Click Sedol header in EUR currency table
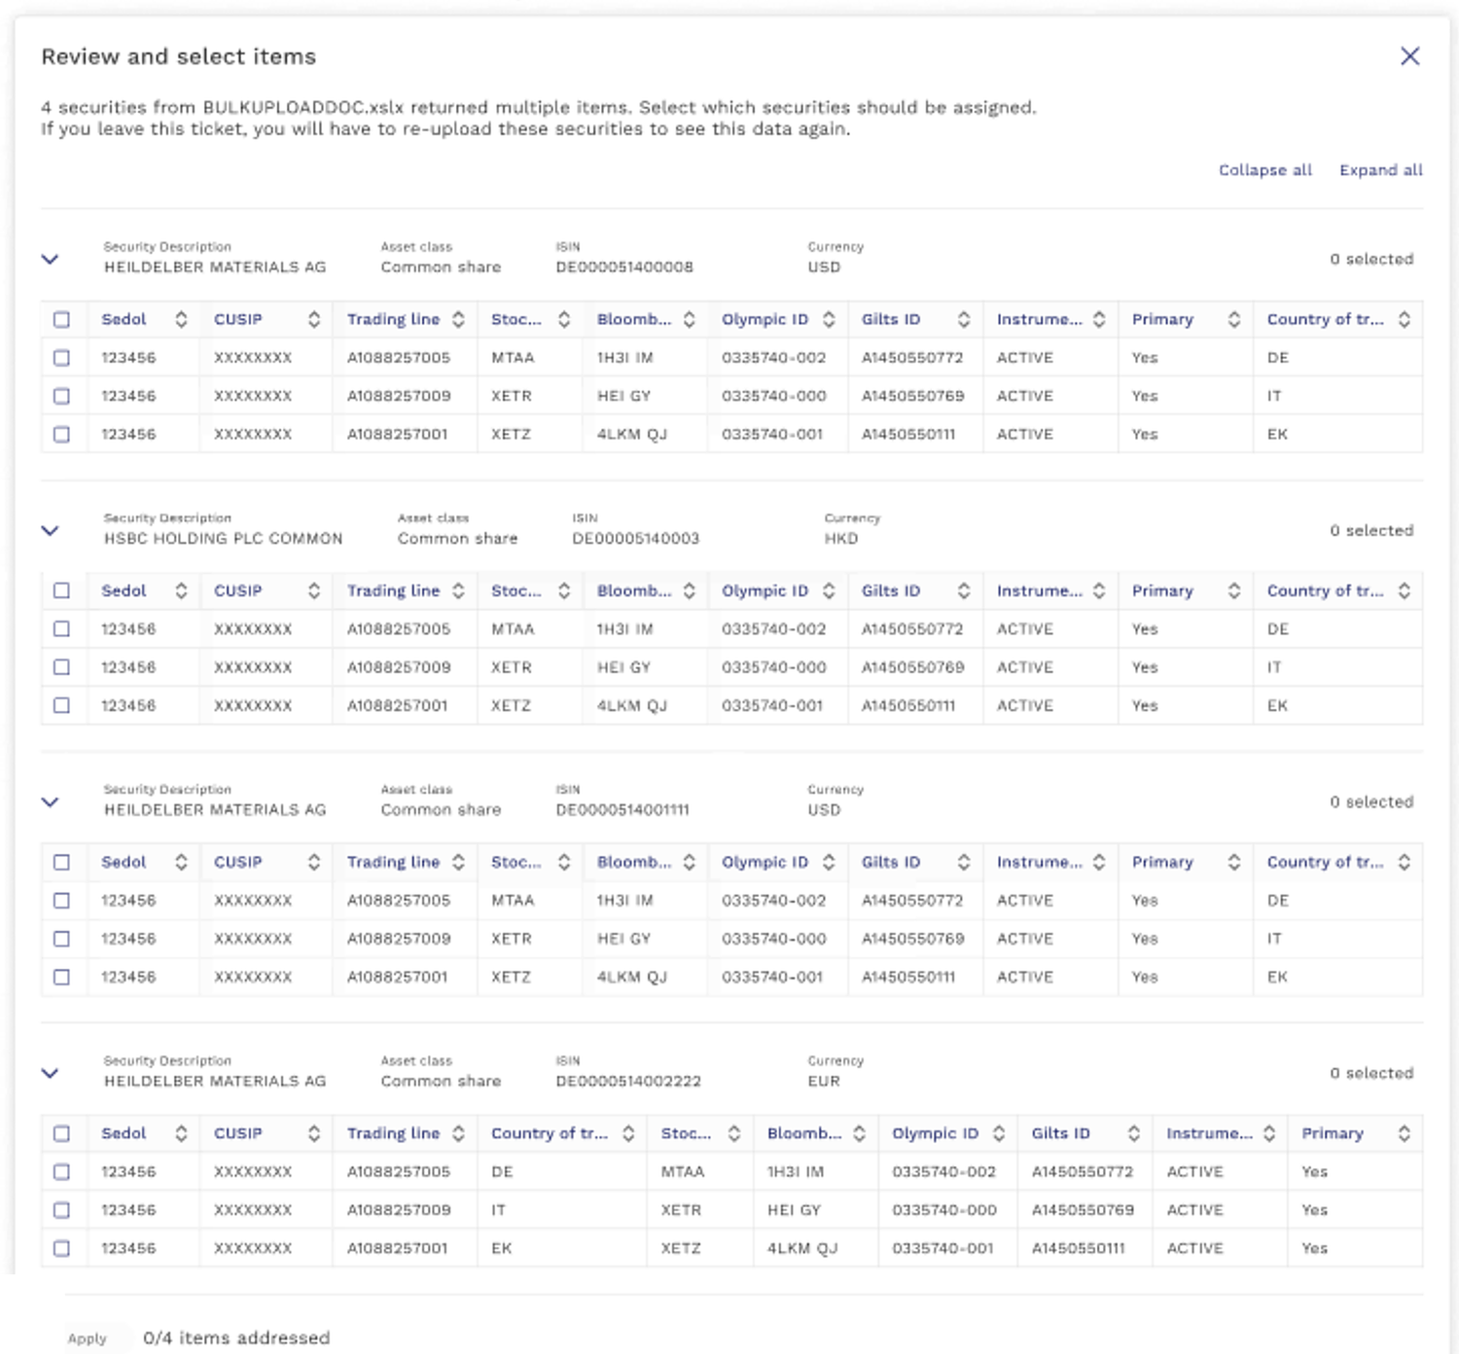Viewport: 1459px width, 1354px height. (124, 1133)
